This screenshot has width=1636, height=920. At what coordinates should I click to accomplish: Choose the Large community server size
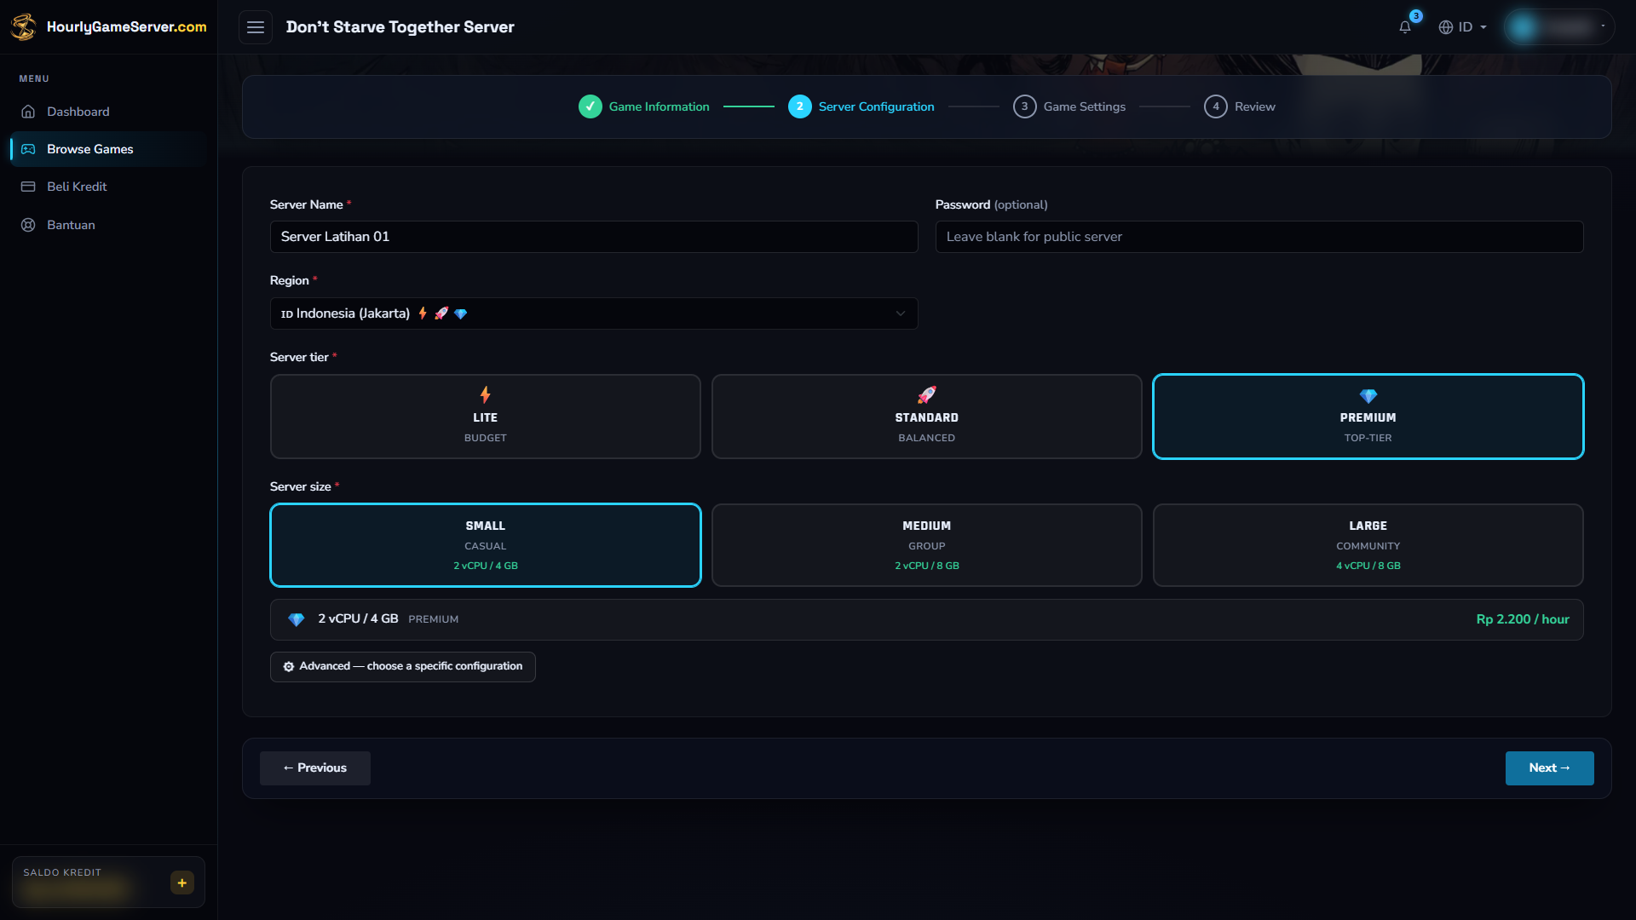(x=1368, y=545)
